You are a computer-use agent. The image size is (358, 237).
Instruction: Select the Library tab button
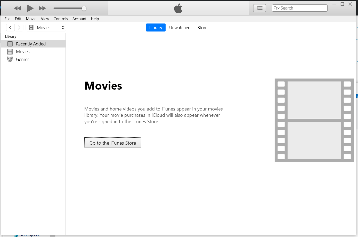click(156, 27)
